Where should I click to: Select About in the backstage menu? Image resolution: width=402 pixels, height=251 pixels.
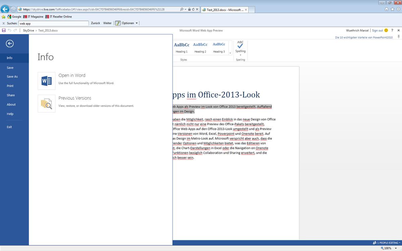click(x=14, y=105)
